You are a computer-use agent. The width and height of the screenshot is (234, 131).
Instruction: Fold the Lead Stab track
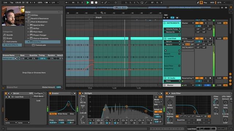[165, 39]
